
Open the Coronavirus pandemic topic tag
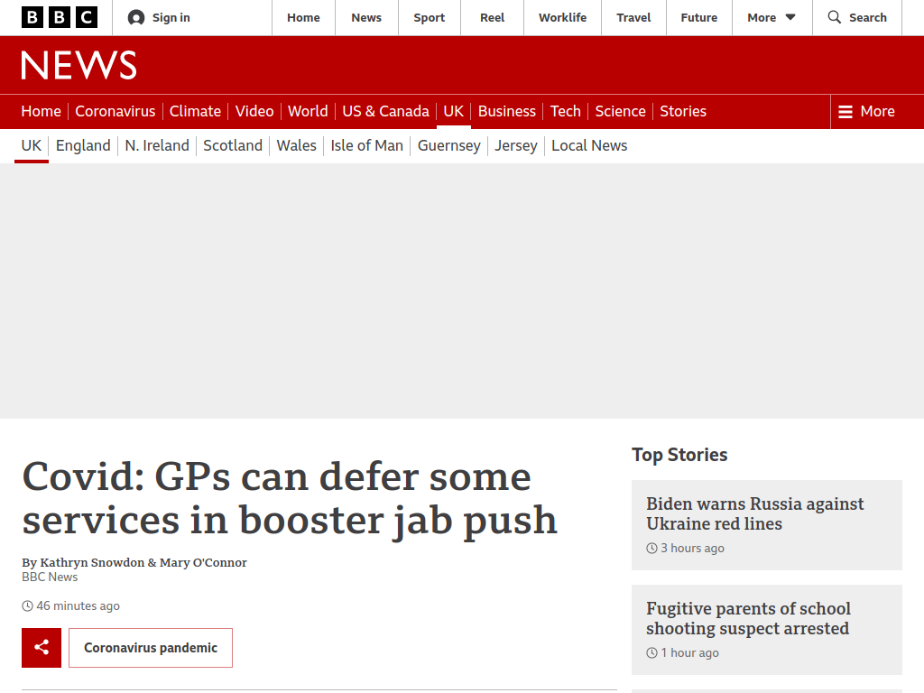pos(151,648)
